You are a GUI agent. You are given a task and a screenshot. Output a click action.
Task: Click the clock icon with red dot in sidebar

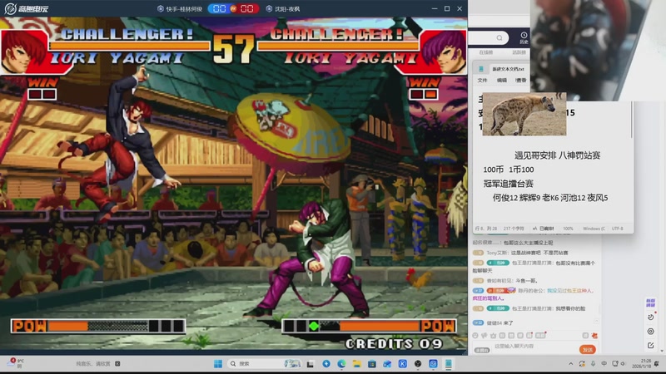651,317
